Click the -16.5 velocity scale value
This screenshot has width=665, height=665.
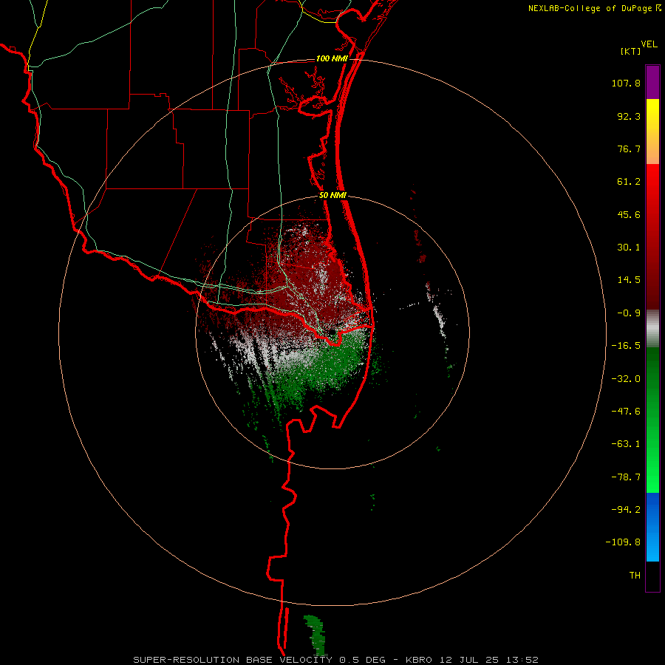pyautogui.click(x=626, y=346)
